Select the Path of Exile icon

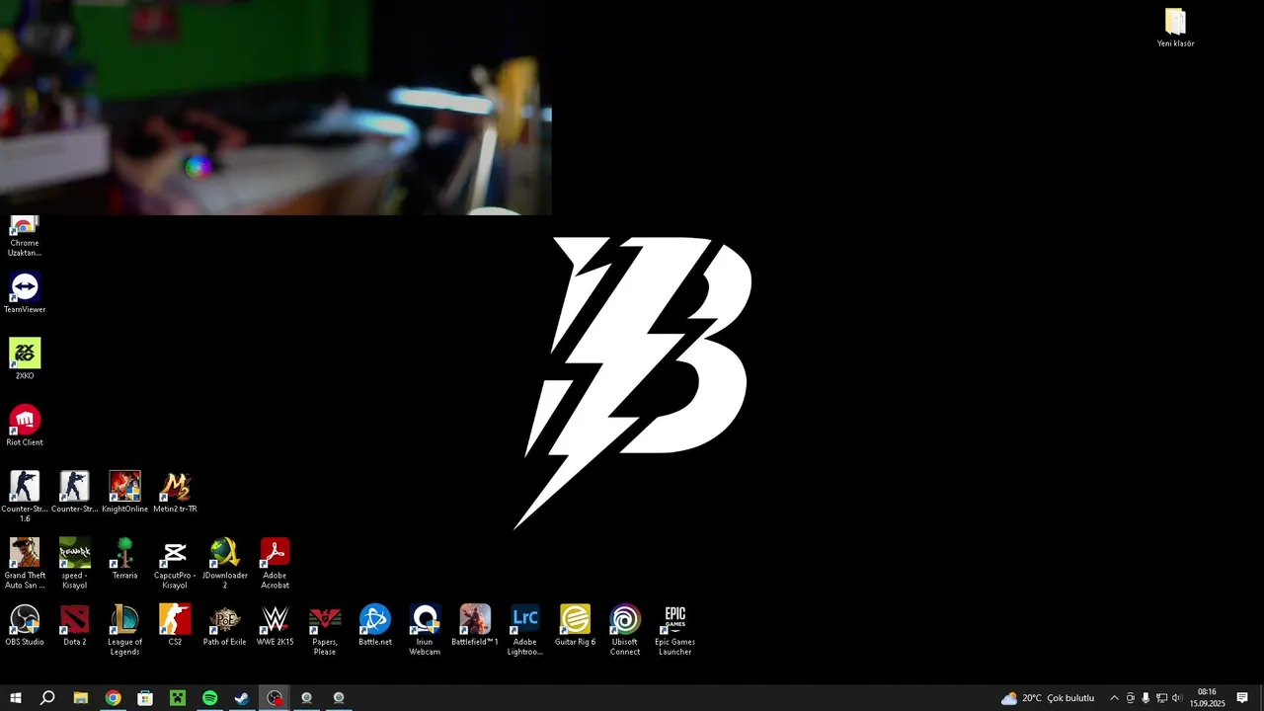click(x=224, y=624)
